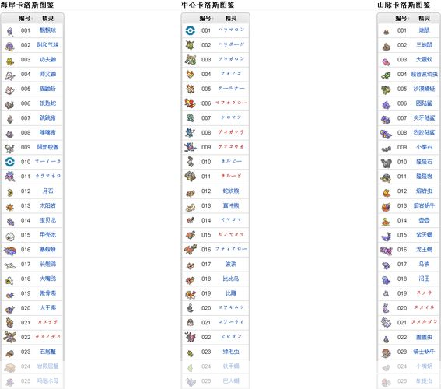Open the red link in central row 008
Image resolution: width=441 pixels, height=389 pixels.
[x=231, y=132]
